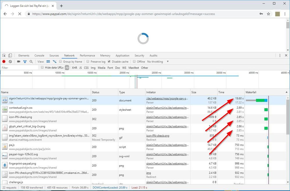Viewport: 290px width, 191px height.
Task: Click the icon-PN-check.png initiator link
Action: tap(158, 135)
